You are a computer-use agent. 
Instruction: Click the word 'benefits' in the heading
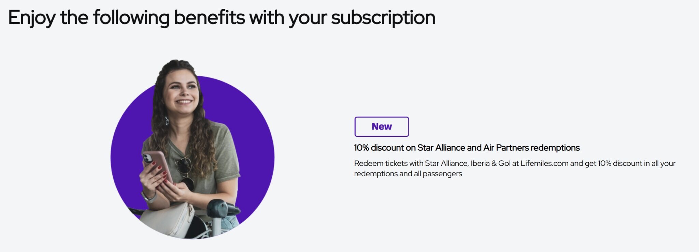[x=209, y=17]
